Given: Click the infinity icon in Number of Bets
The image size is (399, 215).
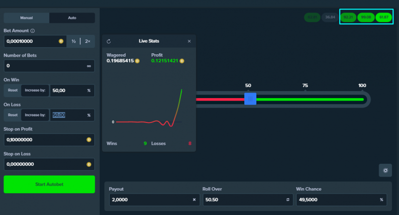Looking at the screenshot, I should tap(89, 66).
